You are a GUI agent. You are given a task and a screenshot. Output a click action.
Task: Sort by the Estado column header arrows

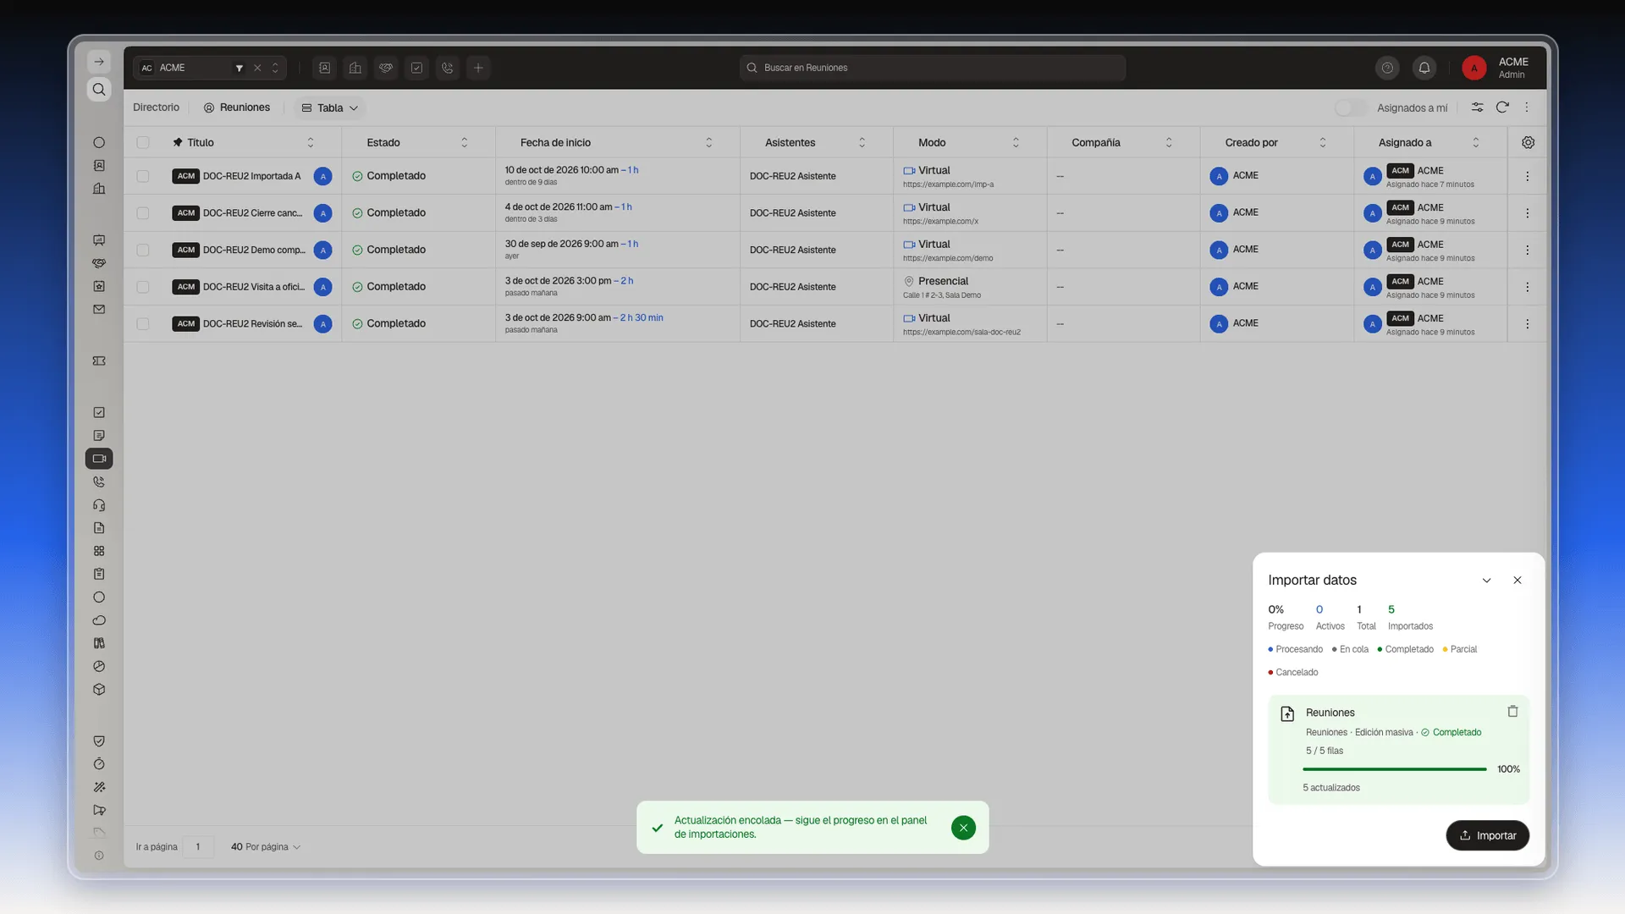(x=464, y=142)
